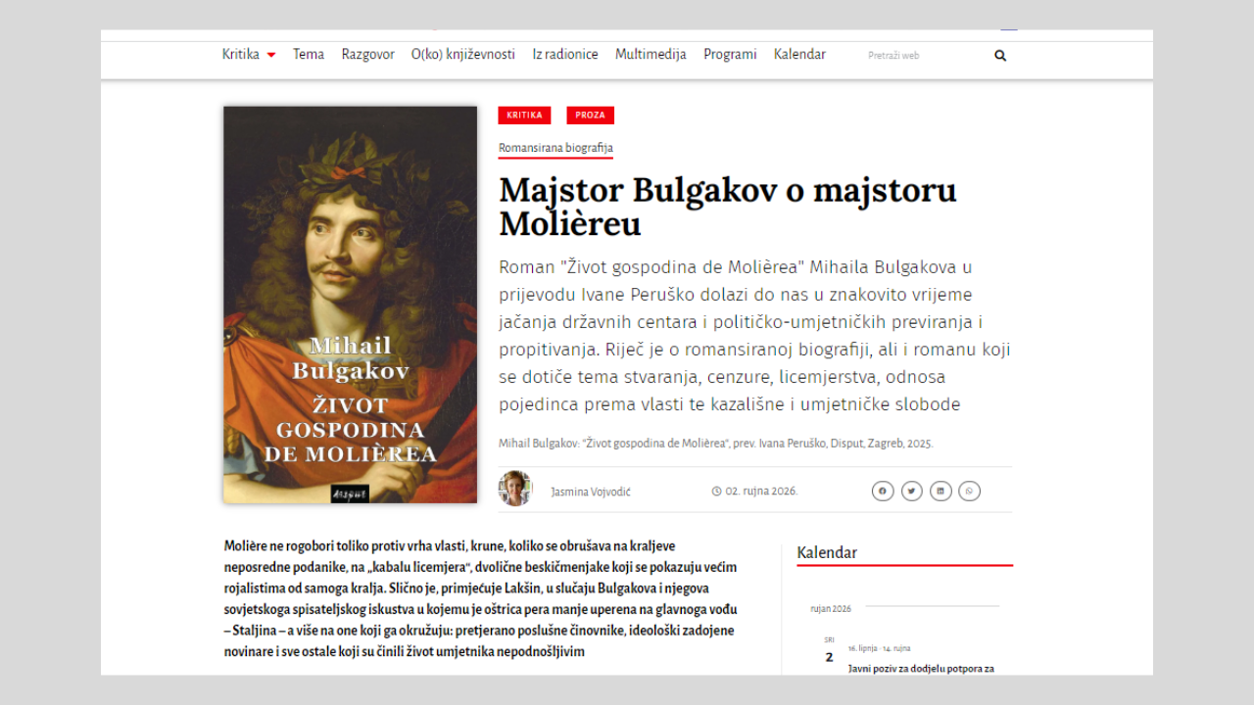Click the search magnifier icon
This screenshot has width=1254, height=705.
(x=1000, y=56)
